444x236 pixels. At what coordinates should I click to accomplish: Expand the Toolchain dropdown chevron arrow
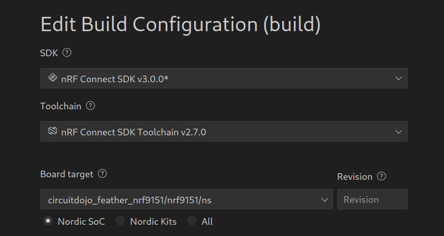click(399, 132)
